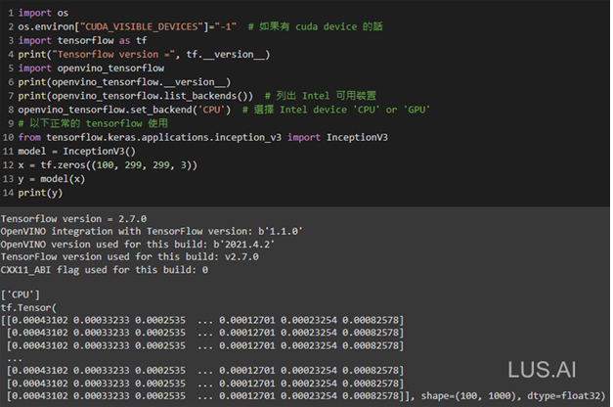Image resolution: width=613 pixels, height=407 pixels.
Task: Click the "tf.Tensor(" output line
Action: point(31,306)
